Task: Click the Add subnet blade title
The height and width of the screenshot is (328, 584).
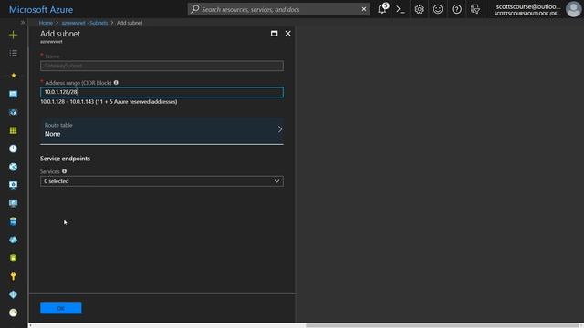Action: (60, 34)
